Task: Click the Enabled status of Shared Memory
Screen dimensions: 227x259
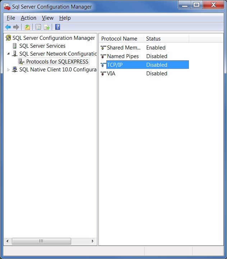Action: pyautogui.click(x=156, y=48)
